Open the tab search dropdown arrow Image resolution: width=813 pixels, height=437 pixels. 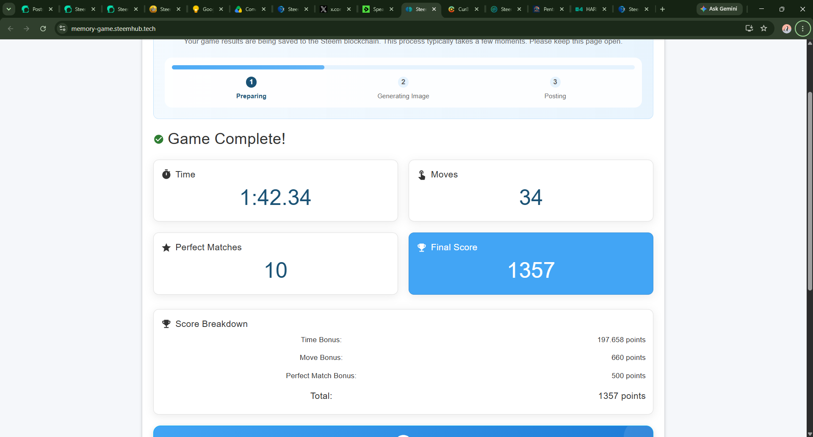click(x=8, y=9)
